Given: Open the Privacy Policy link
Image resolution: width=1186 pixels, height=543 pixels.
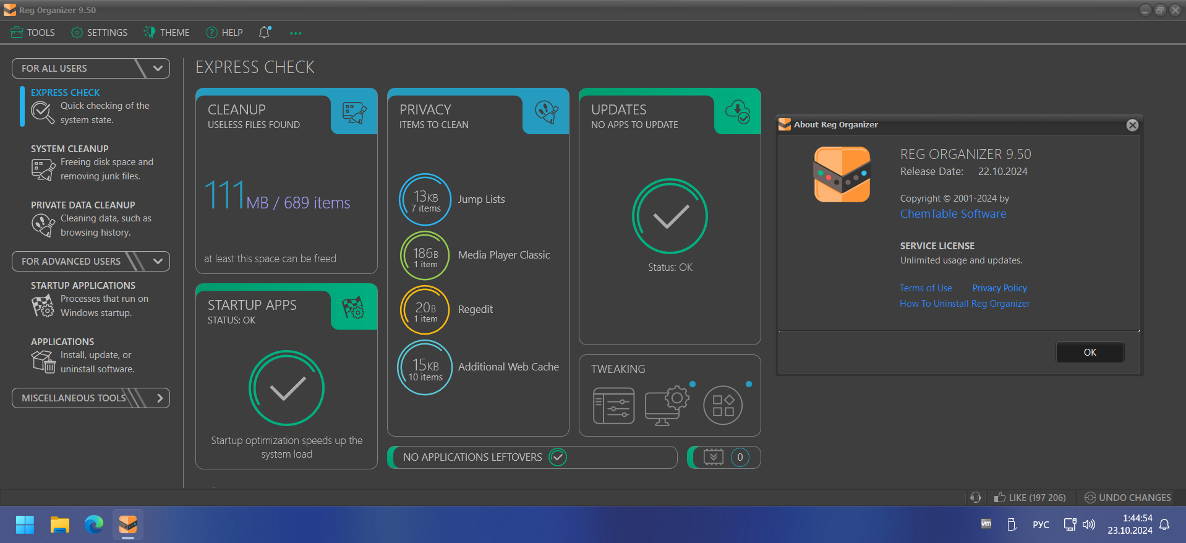Looking at the screenshot, I should (x=999, y=288).
